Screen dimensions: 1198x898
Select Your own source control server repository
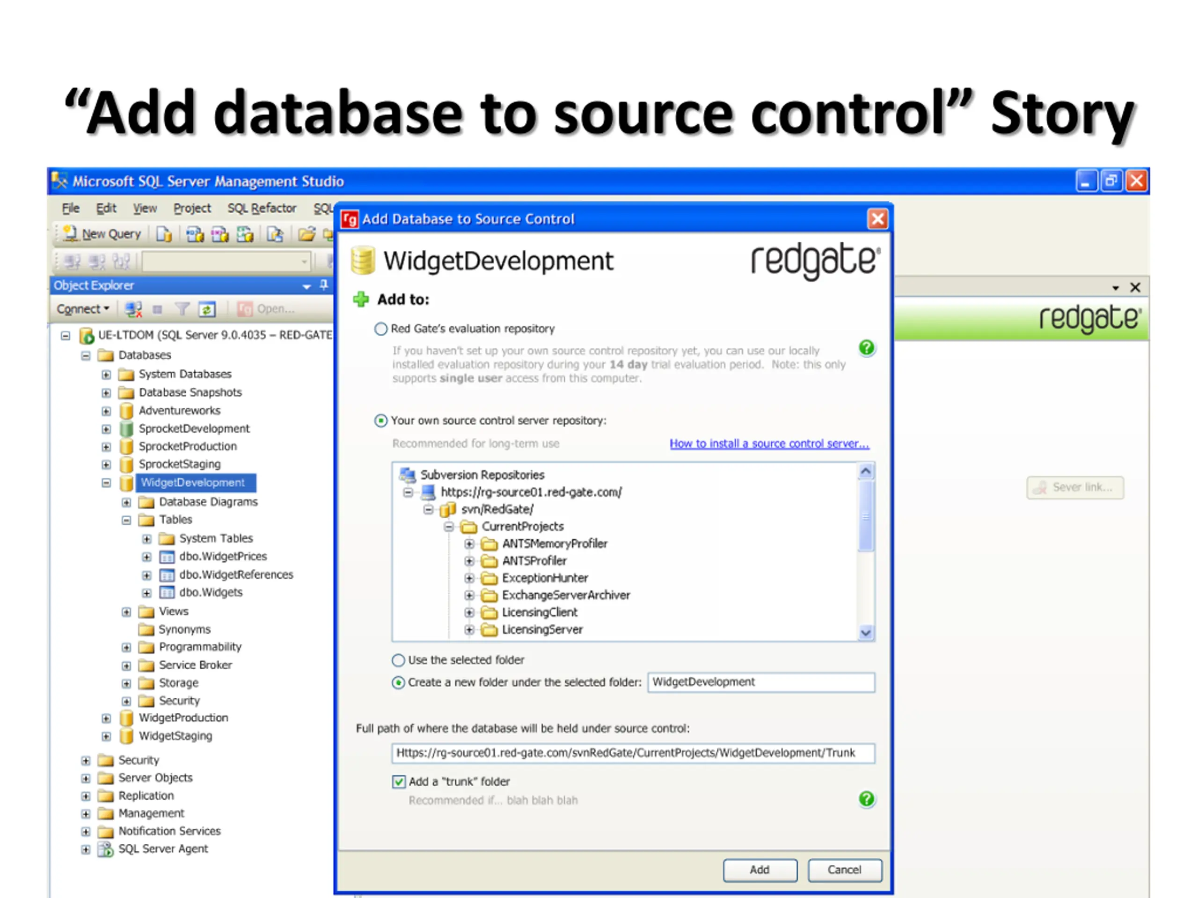[381, 420]
